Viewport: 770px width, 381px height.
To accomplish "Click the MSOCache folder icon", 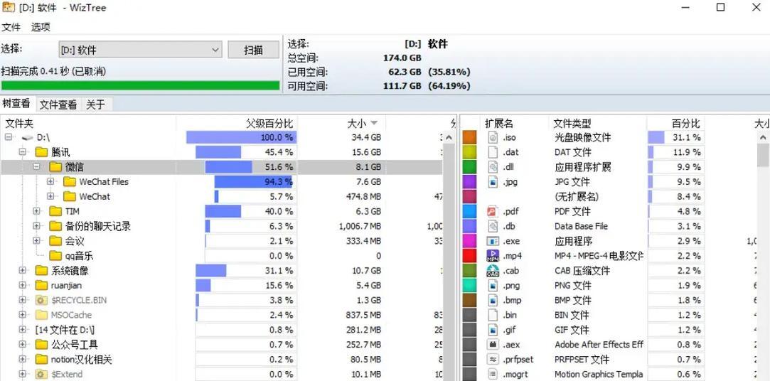I will pos(41,315).
